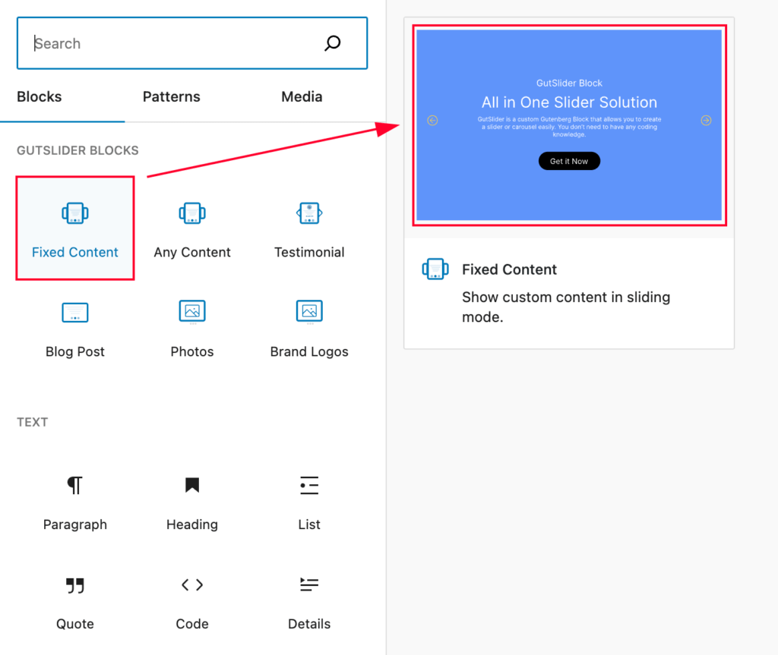Click the Get it Now button
Image resolution: width=778 pixels, height=655 pixels.
(568, 161)
